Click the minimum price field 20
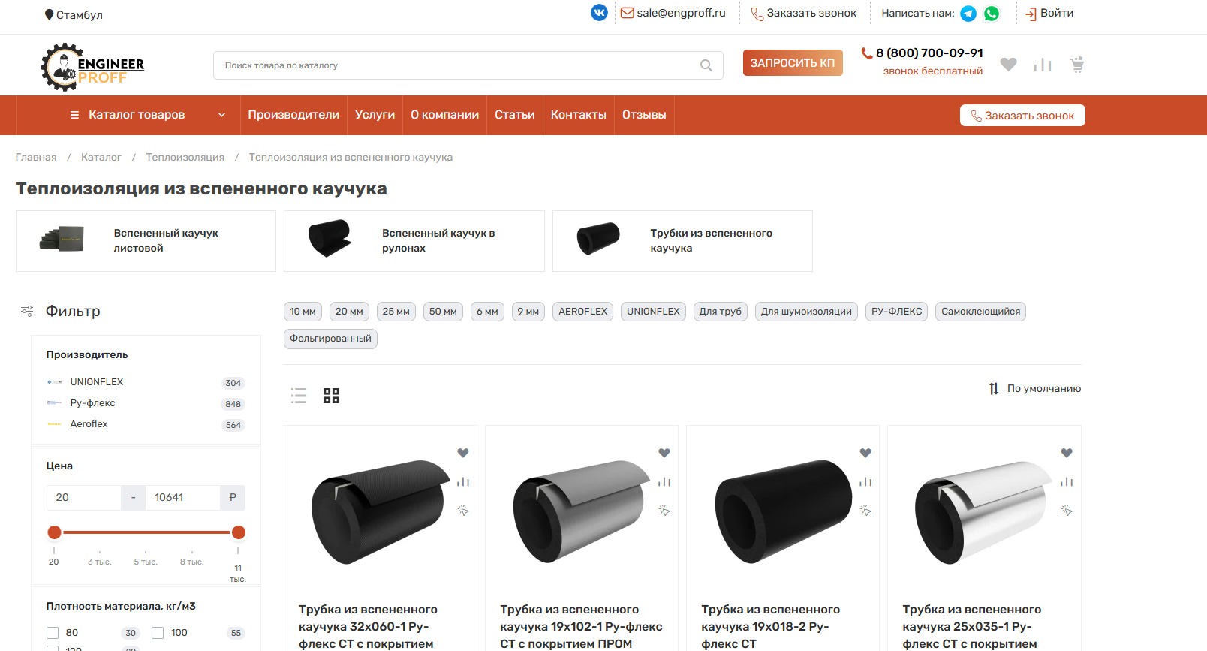The height and width of the screenshot is (651, 1207). [84, 497]
